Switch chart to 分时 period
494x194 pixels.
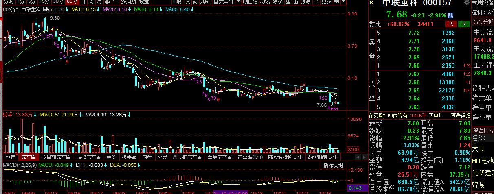9,2
